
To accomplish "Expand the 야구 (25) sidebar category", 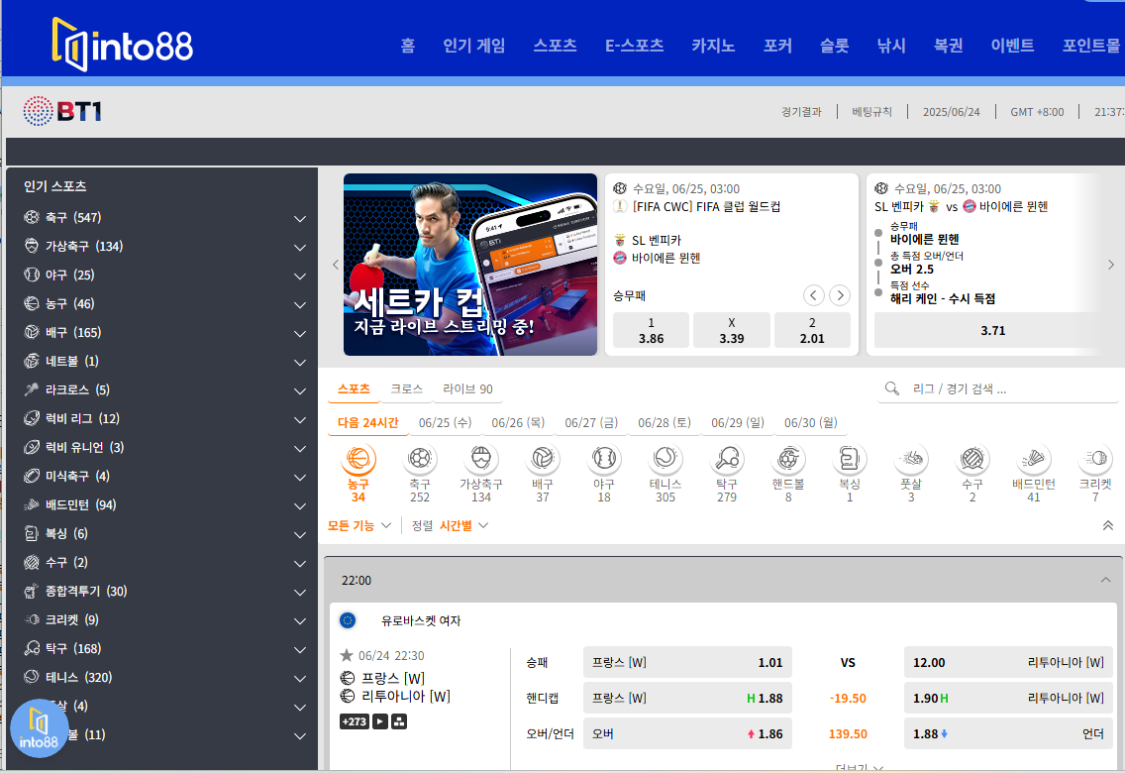I will [x=300, y=276].
